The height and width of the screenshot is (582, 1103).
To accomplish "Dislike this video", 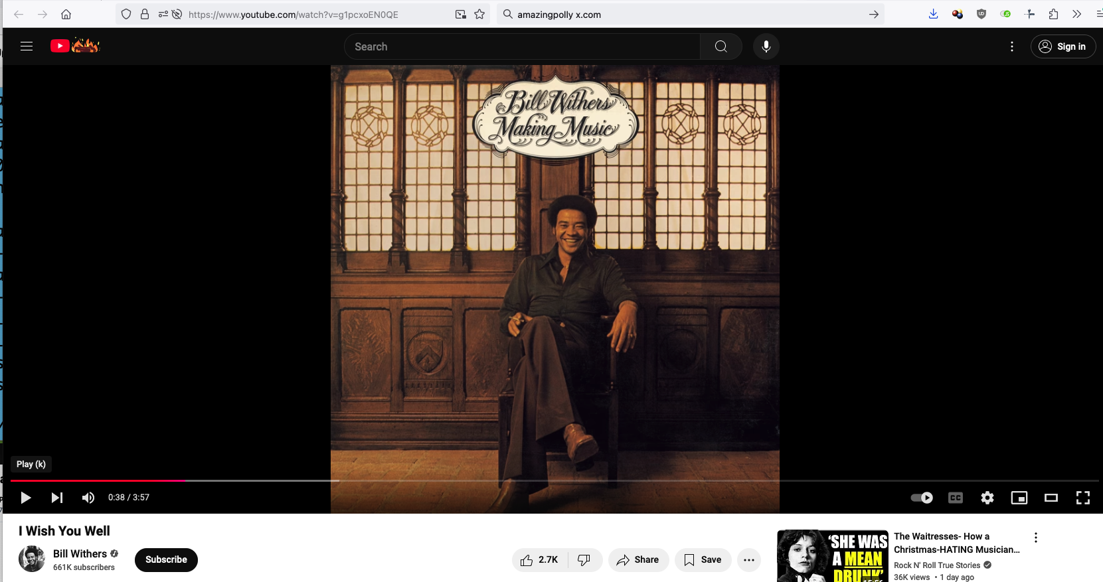I will (x=584, y=560).
